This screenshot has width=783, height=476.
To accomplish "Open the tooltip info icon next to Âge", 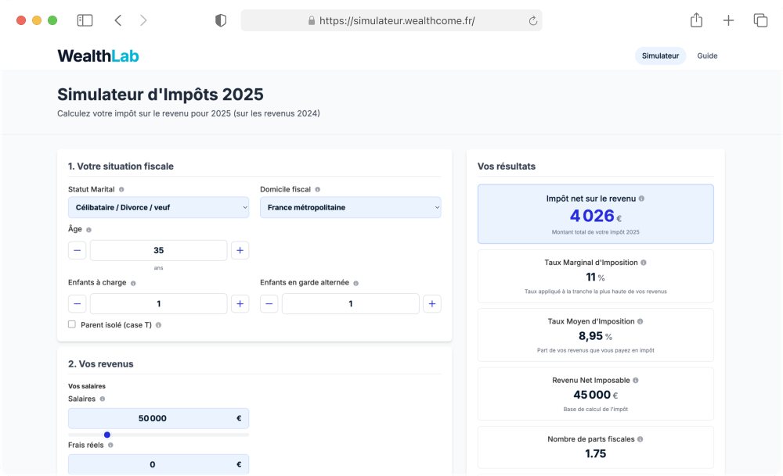I will 88,230.
